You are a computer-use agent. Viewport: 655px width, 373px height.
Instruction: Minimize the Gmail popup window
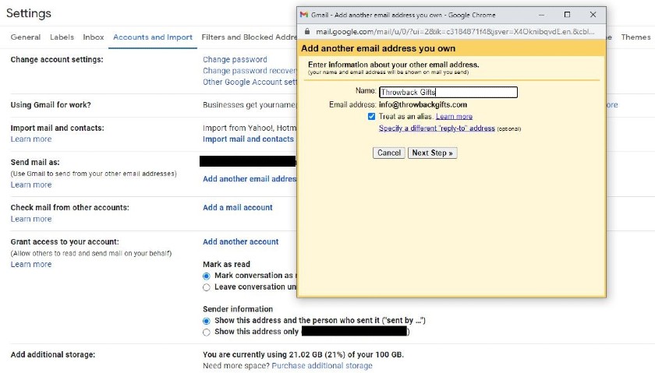click(541, 15)
